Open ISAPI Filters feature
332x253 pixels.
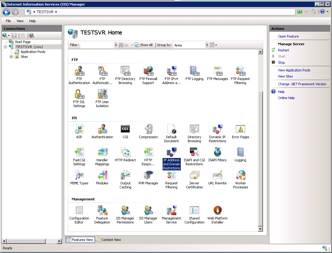click(x=217, y=155)
